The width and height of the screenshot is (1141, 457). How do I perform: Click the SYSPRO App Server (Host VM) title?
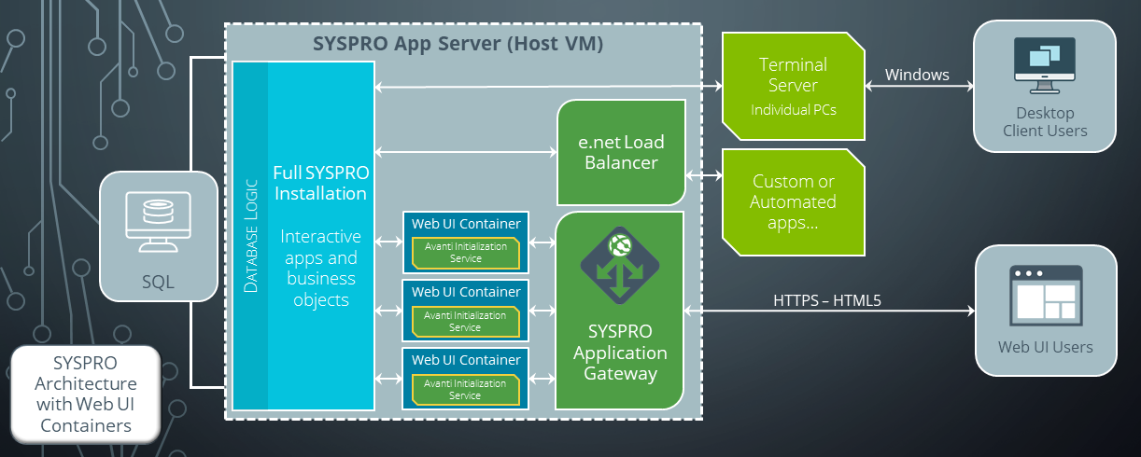coord(457,43)
